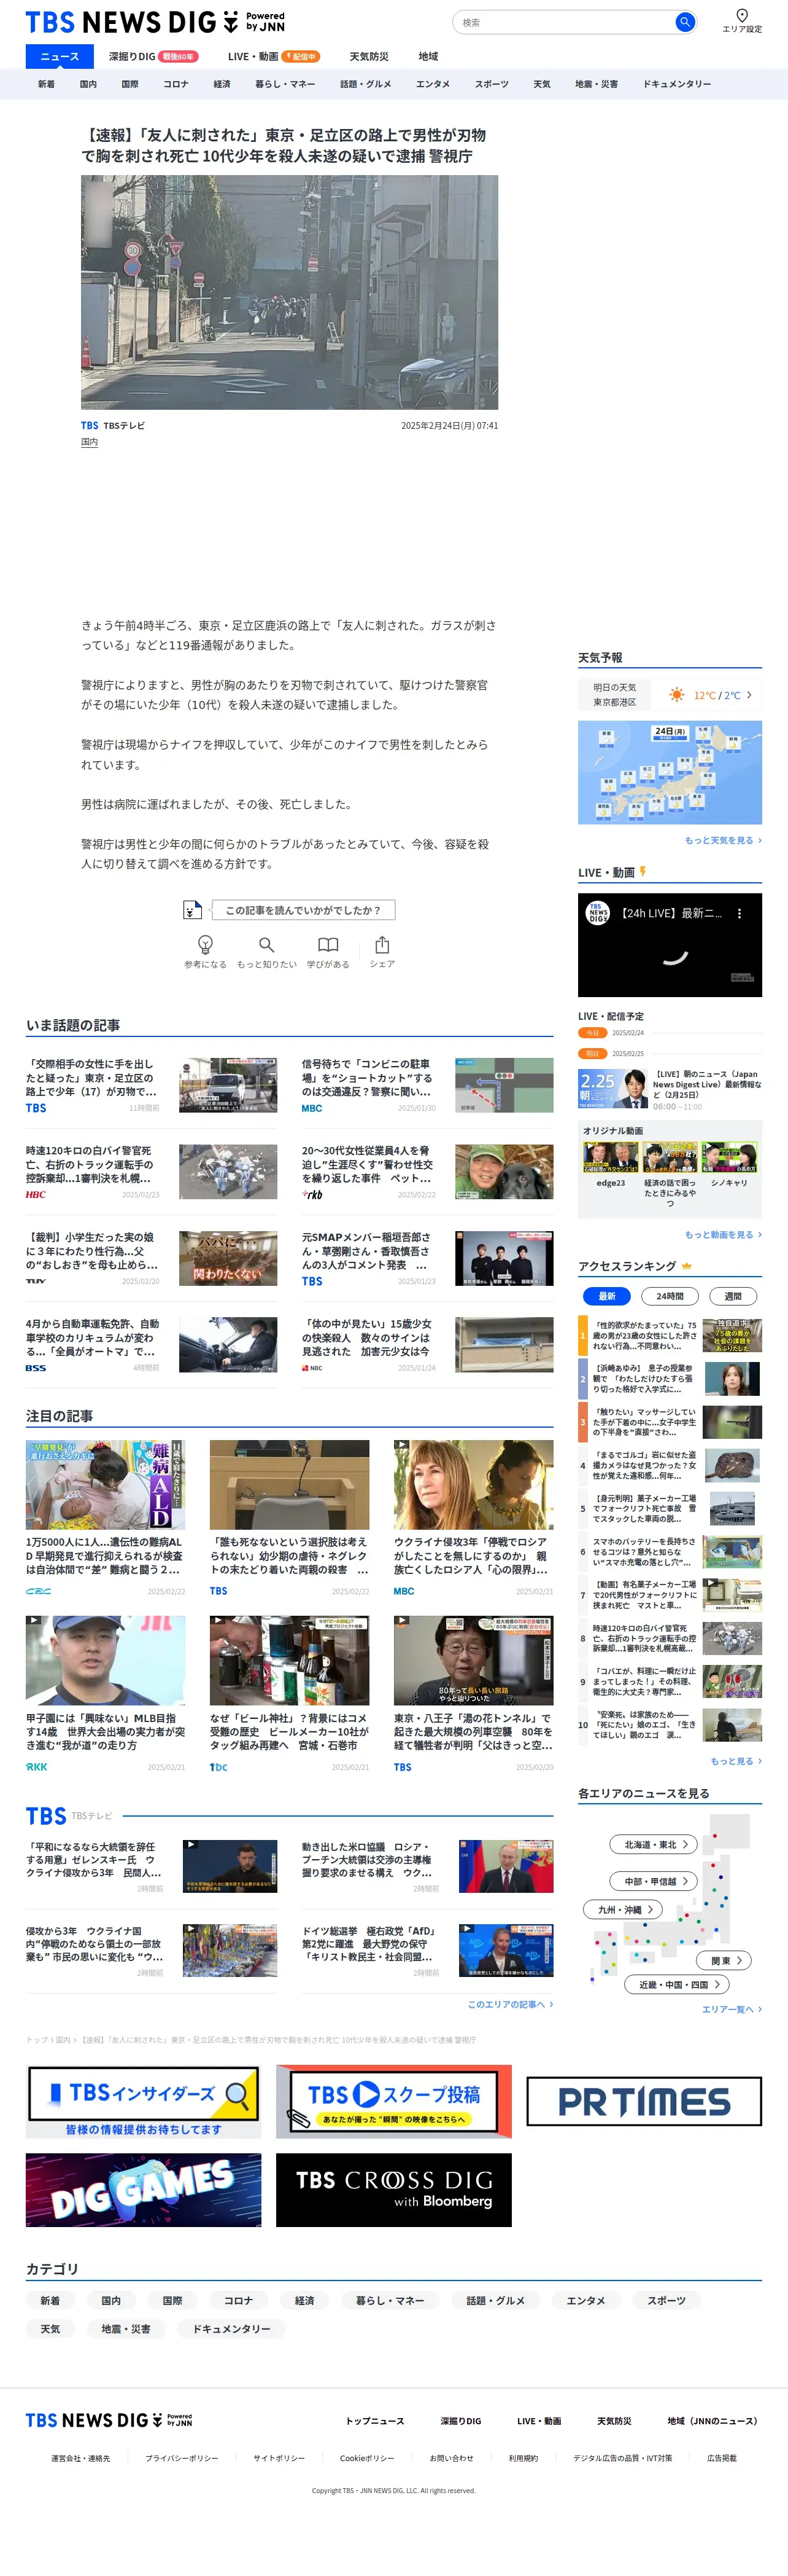The image size is (788, 2576).
Task: Click the TBS logo under the article image
Action: click(x=90, y=426)
